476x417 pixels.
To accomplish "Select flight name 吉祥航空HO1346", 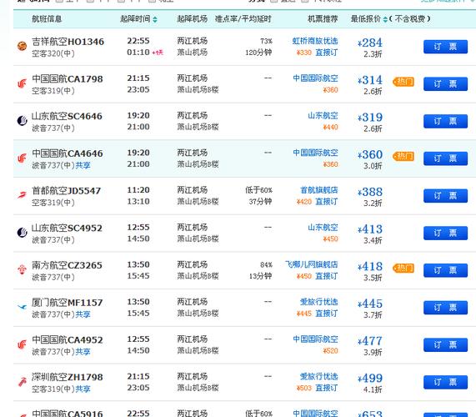I will 68,42.
